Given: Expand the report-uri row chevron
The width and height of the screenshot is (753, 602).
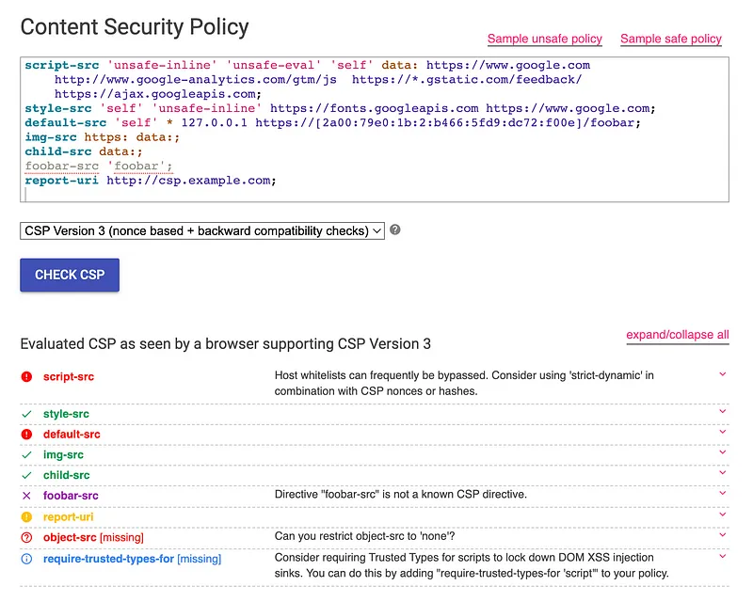Looking at the screenshot, I should 722,515.
